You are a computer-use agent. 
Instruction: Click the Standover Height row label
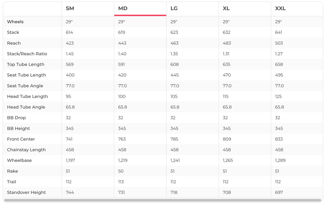pos(26,192)
